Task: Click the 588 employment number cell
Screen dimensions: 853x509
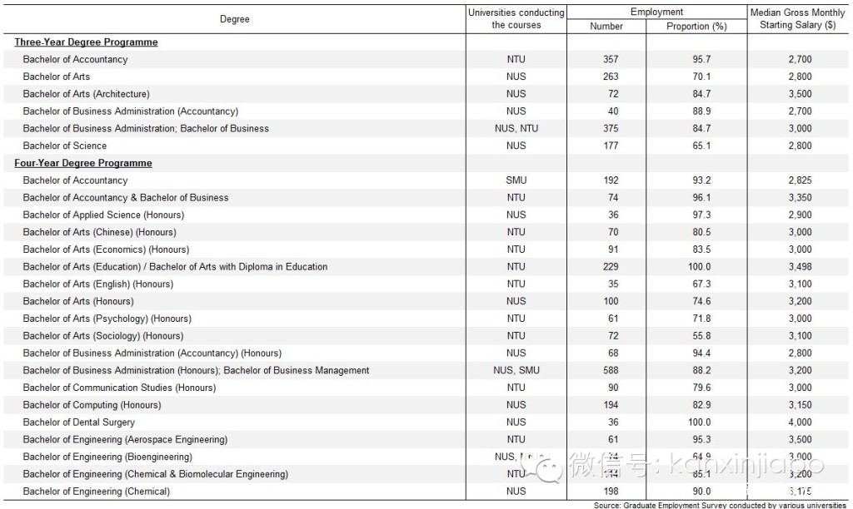Action: click(611, 370)
